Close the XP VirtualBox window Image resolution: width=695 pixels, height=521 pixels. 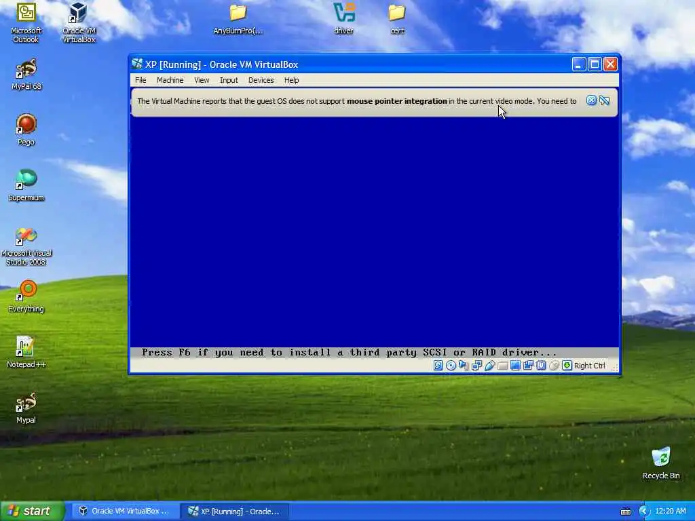610,64
